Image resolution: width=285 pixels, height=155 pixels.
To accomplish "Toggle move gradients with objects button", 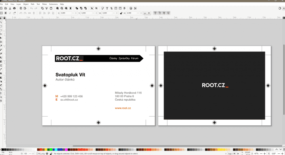I will [164, 13].
